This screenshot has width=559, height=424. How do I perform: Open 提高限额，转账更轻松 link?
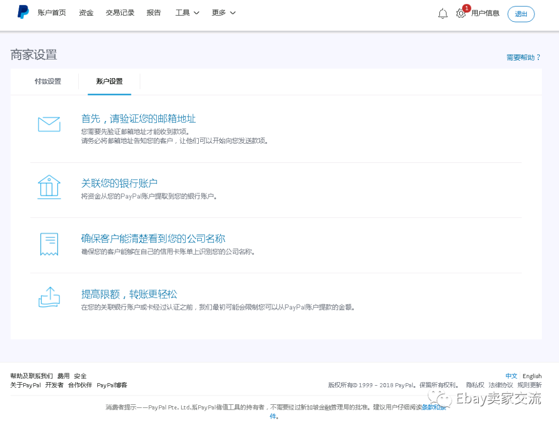(x=129, y=294)
